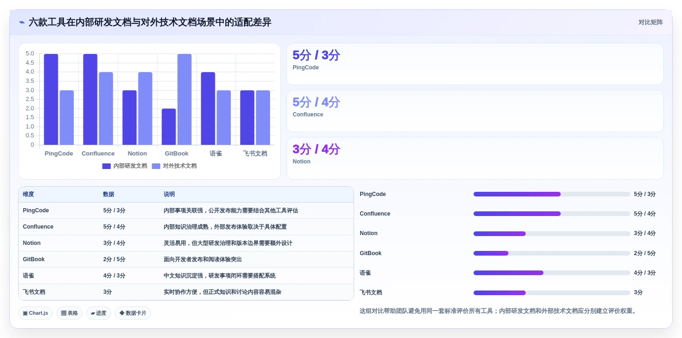Select the GitBook table row name

pos(34,259)
